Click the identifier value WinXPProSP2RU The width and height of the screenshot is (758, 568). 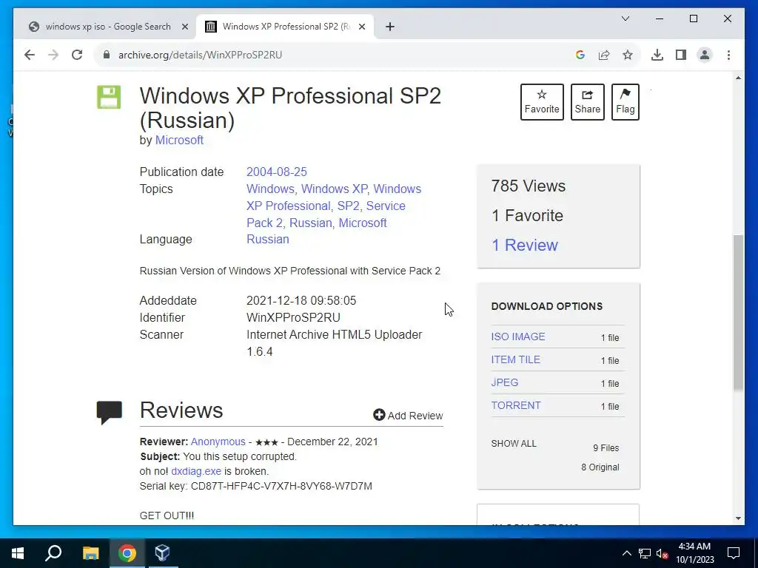tap(293, 317)
